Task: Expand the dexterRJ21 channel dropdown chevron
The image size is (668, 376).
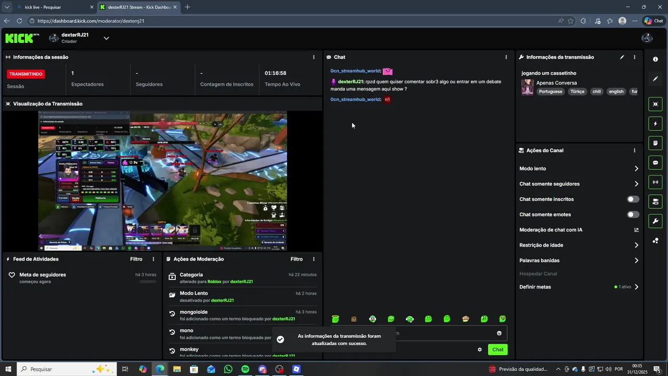Action: click(x=106, y=38)
